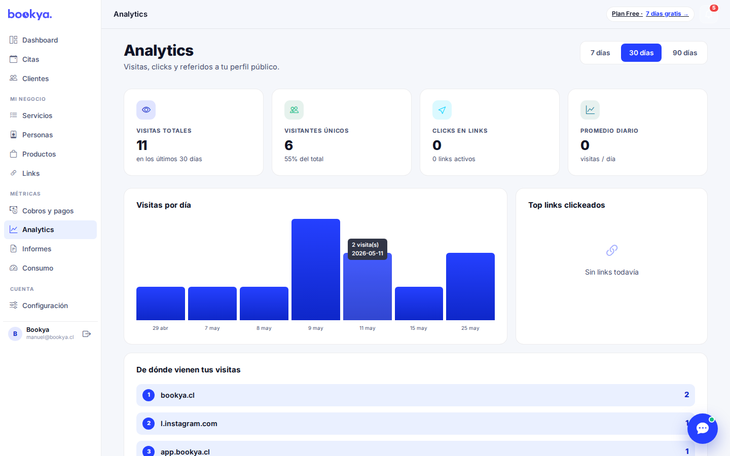Viewport: 730px width, 456px height.
Task: Open notifications with the red 5 badge
Action: [x=709, y=14]
